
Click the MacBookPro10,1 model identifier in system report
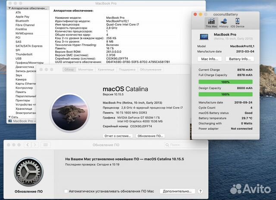coord(117,21)
